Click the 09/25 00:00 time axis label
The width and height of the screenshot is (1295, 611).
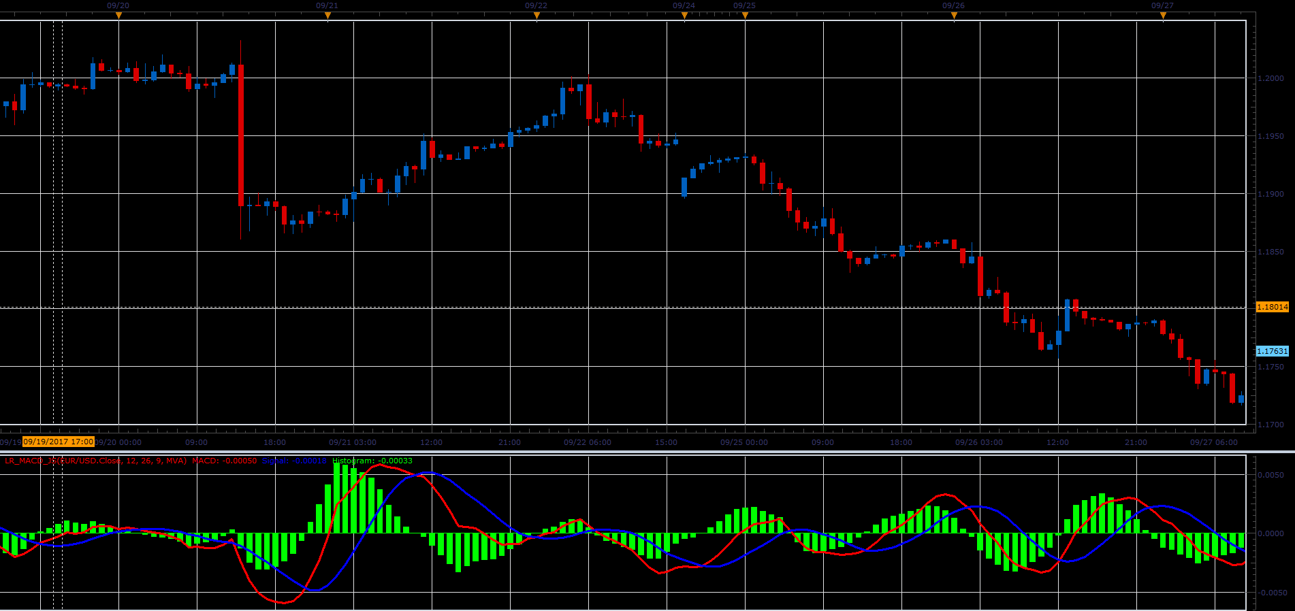[744, 442]
